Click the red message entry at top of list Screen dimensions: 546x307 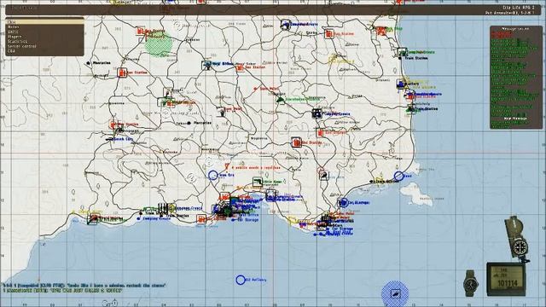(502, 34)
